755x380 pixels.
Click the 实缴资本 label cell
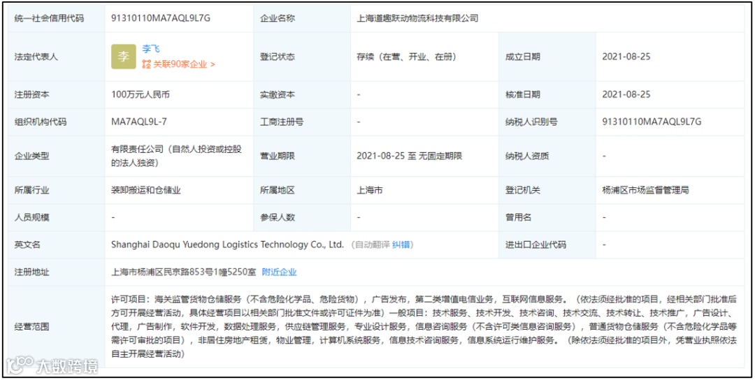click(x=302, y=95)
